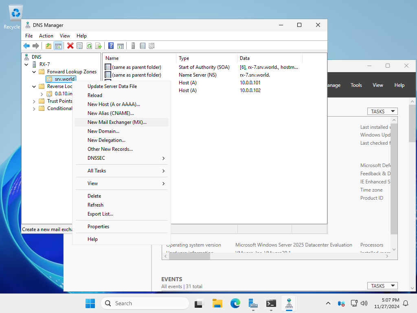Open the View submenu in context menu
The image size is (417, 313).
click(x=121, y=183)
